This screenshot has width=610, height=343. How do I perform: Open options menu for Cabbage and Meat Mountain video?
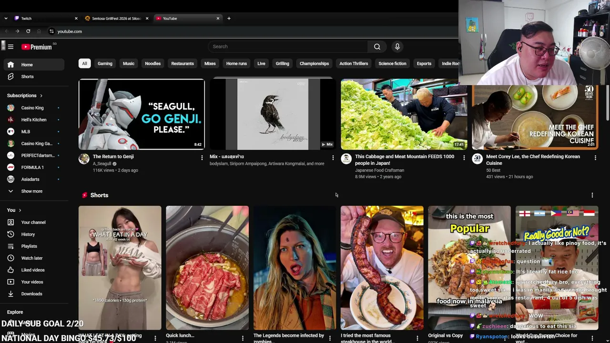point(464,158)
